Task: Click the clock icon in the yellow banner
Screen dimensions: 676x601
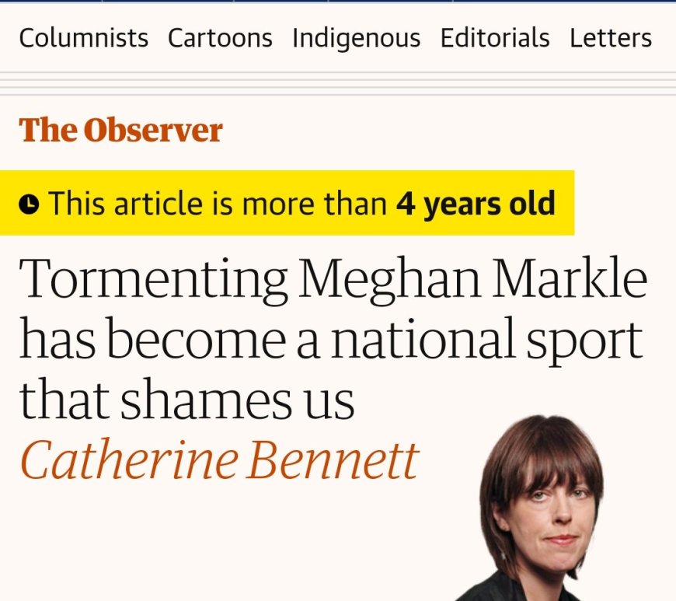Action: [x=29, y=204]
